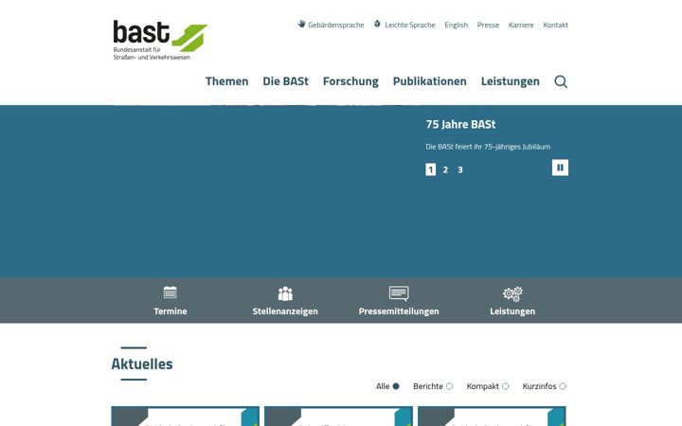Click the Stellenanzeigen quick link label
Screen dimensions: 682x426
[x=285, y=311]
